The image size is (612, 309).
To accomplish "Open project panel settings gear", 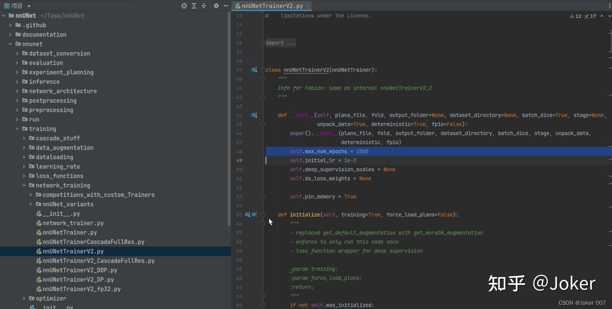I will 216,6.
